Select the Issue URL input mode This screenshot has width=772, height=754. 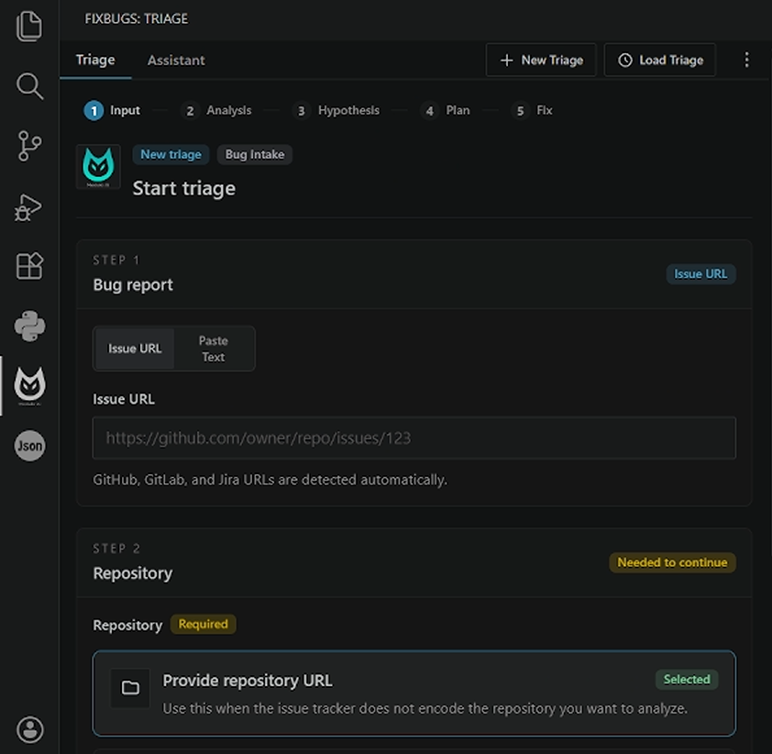coord(135,349)
